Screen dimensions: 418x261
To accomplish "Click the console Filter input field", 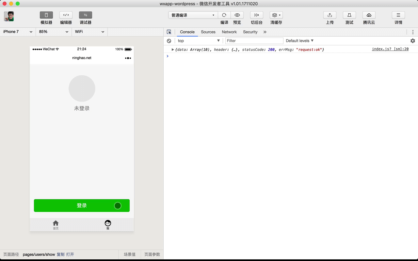I will [x=254, y=41].
